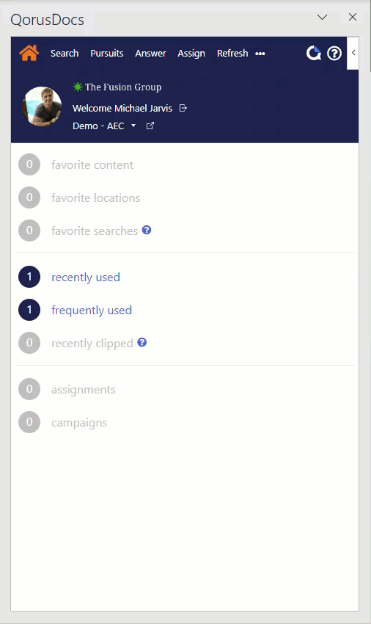Open the recently used link
Image resolution: width=371 pixels, height=624 pixels.
pos(86,277)
